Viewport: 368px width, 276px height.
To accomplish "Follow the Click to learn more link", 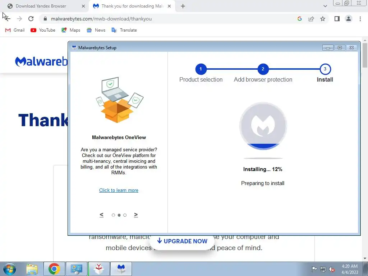I will point(119,190).
